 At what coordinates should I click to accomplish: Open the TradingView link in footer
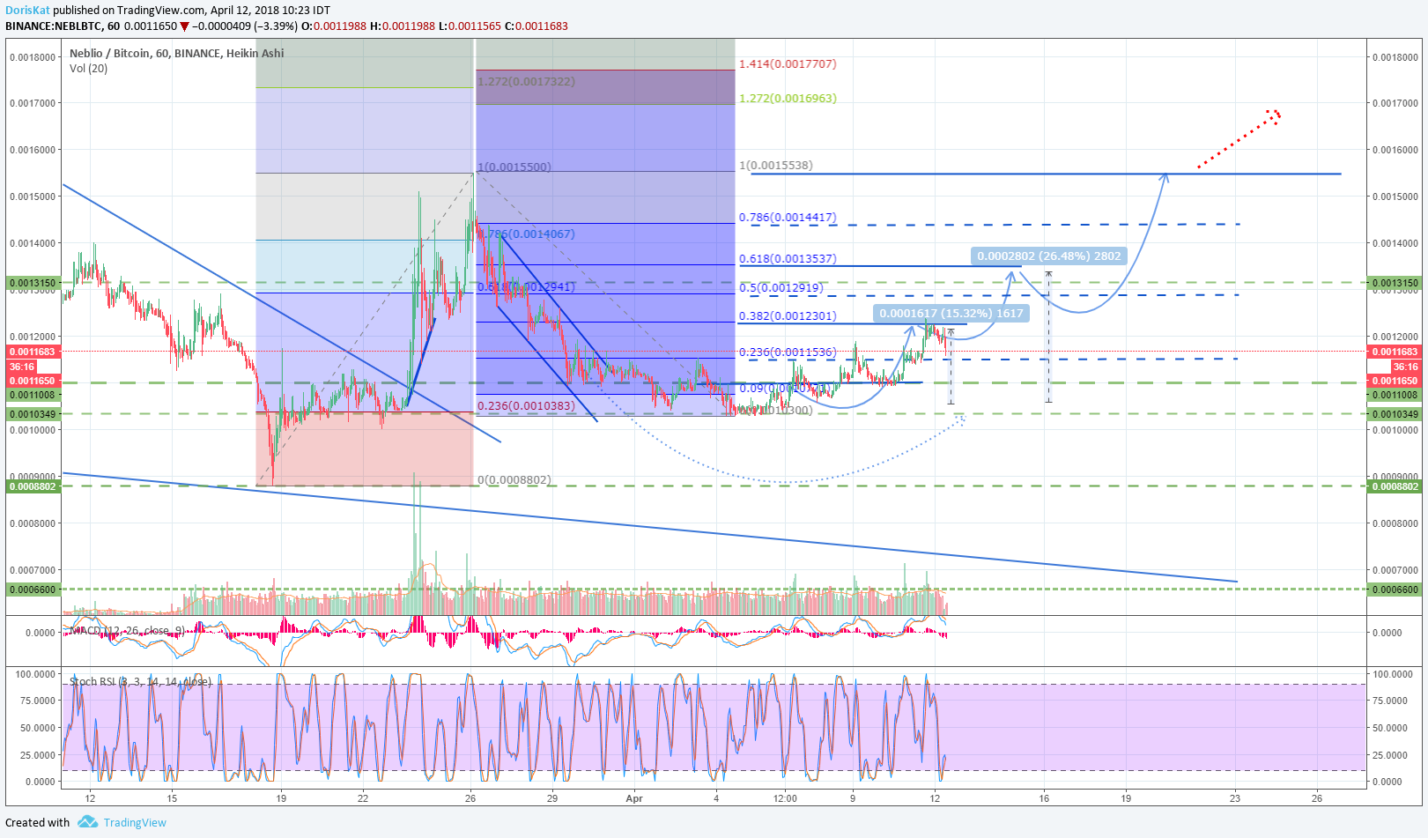(x=135, y=823)
